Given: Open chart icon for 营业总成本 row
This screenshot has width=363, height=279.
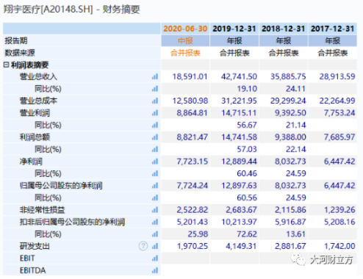Looking at the screenshot, I should 155,101.
